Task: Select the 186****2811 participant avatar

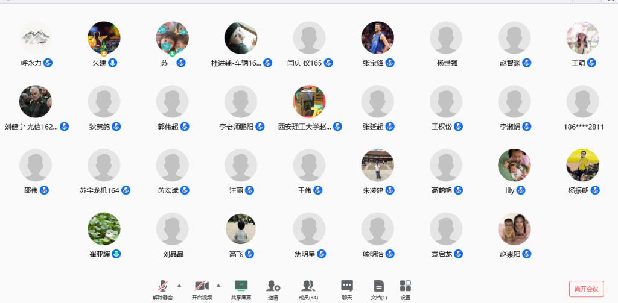Action: (583, 102)
